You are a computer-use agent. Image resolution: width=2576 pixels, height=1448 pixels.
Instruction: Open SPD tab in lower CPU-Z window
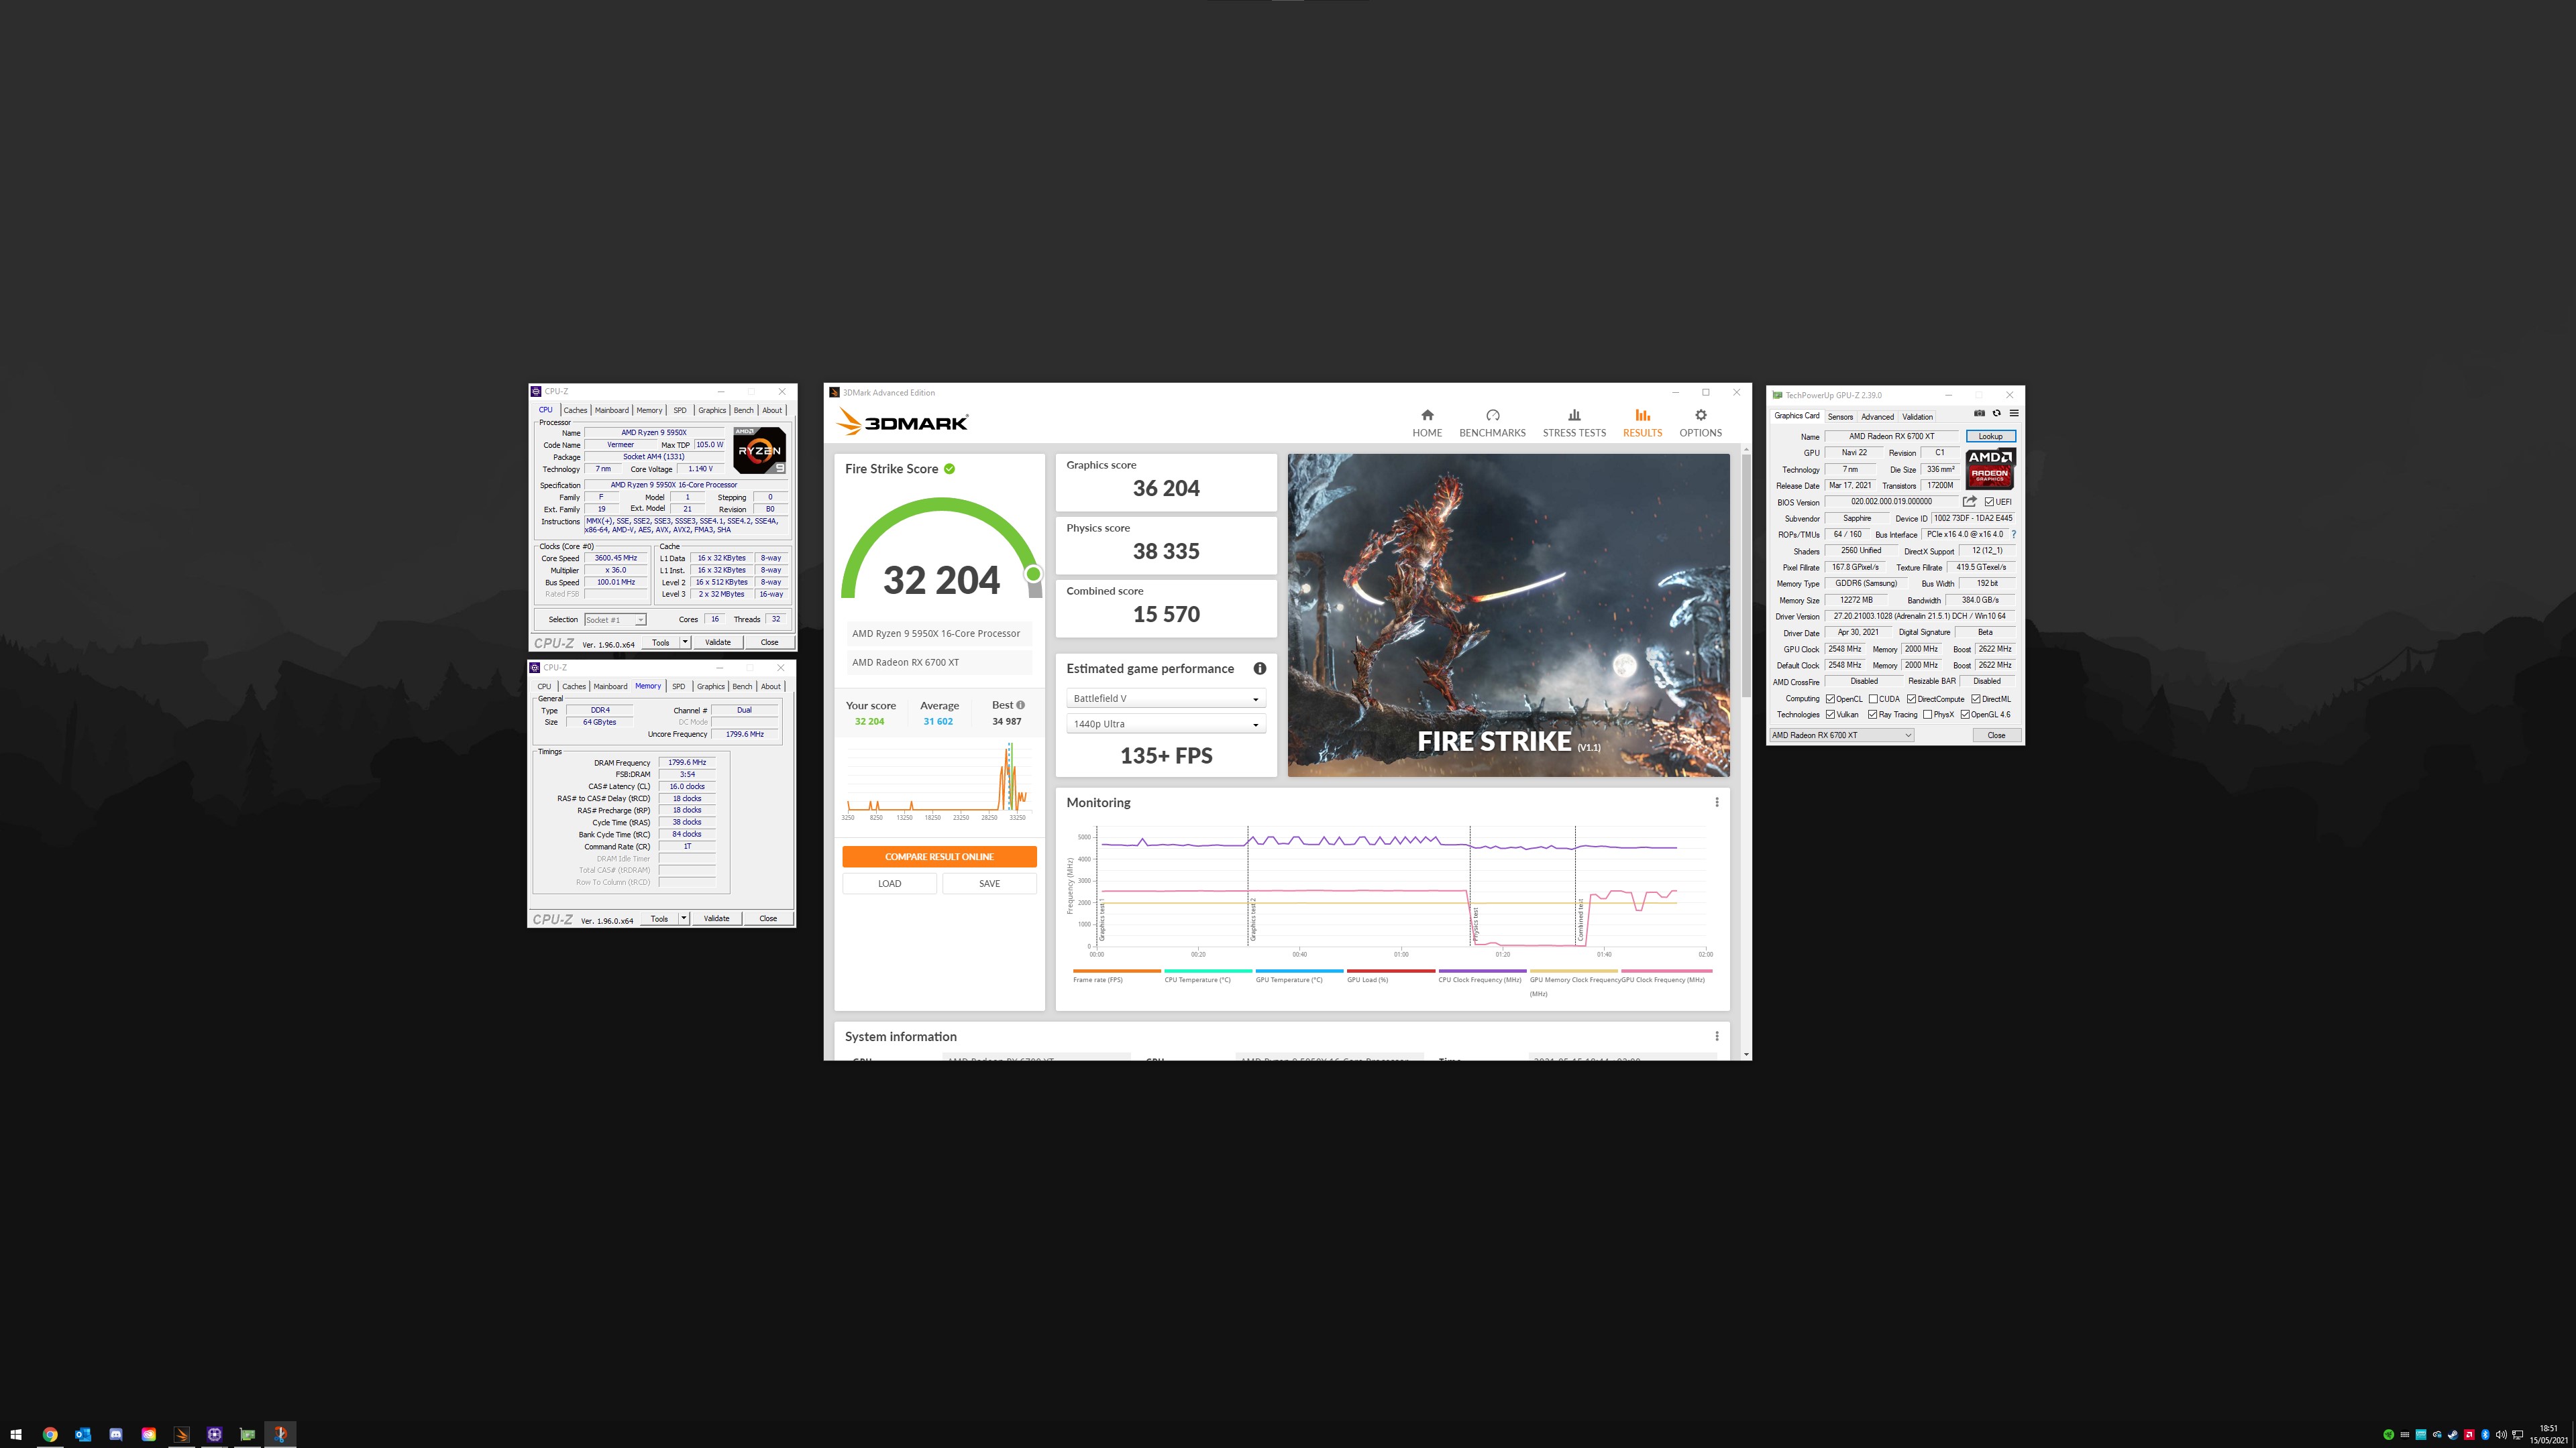(x=679, y=686)
